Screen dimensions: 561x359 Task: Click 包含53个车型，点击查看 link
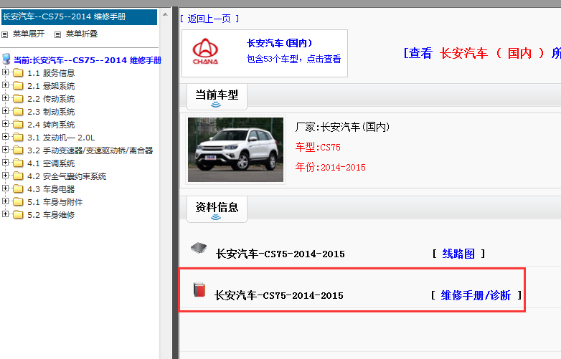coord(293,59)
